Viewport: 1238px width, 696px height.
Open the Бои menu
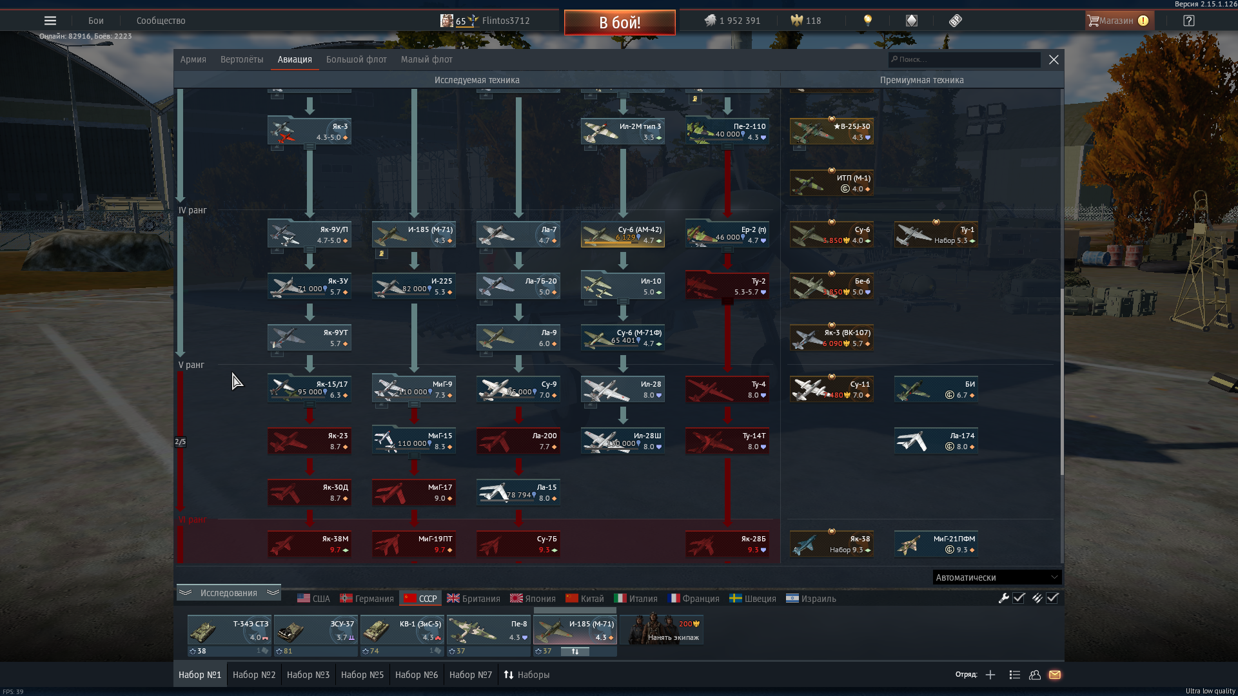[96, 21]
